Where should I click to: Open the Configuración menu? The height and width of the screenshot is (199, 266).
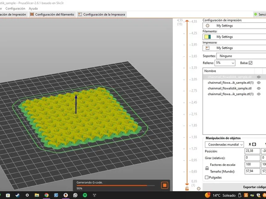tap(15, 8)
